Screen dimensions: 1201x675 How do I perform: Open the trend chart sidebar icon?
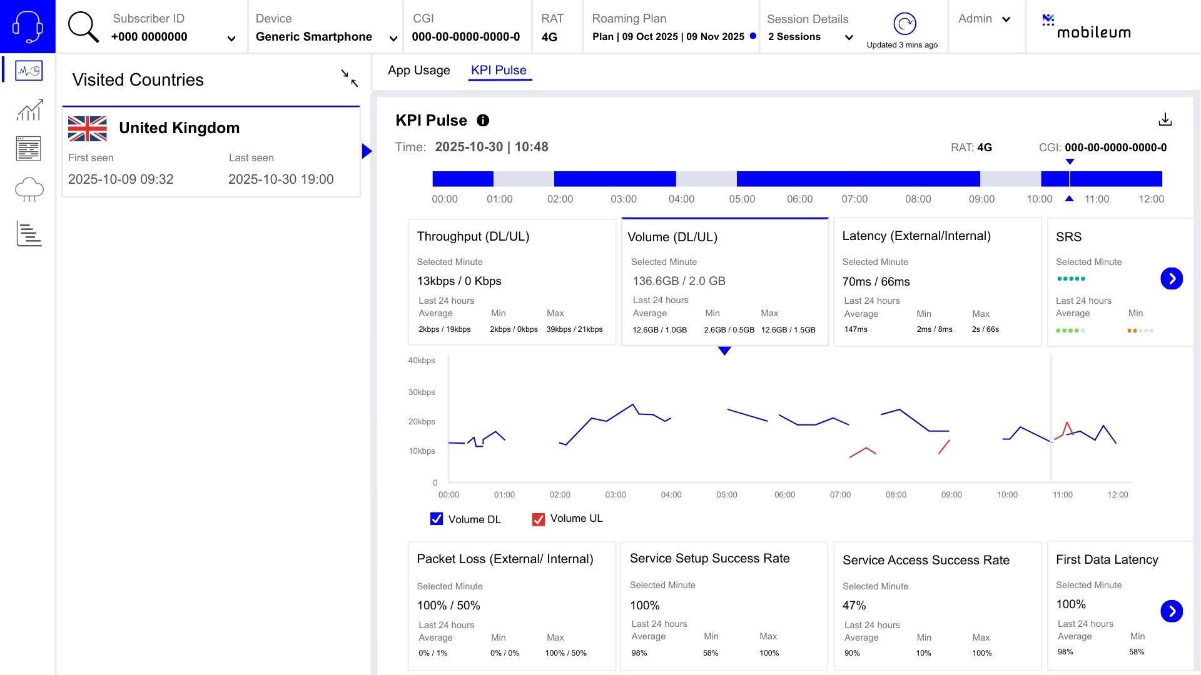[29, 111]
